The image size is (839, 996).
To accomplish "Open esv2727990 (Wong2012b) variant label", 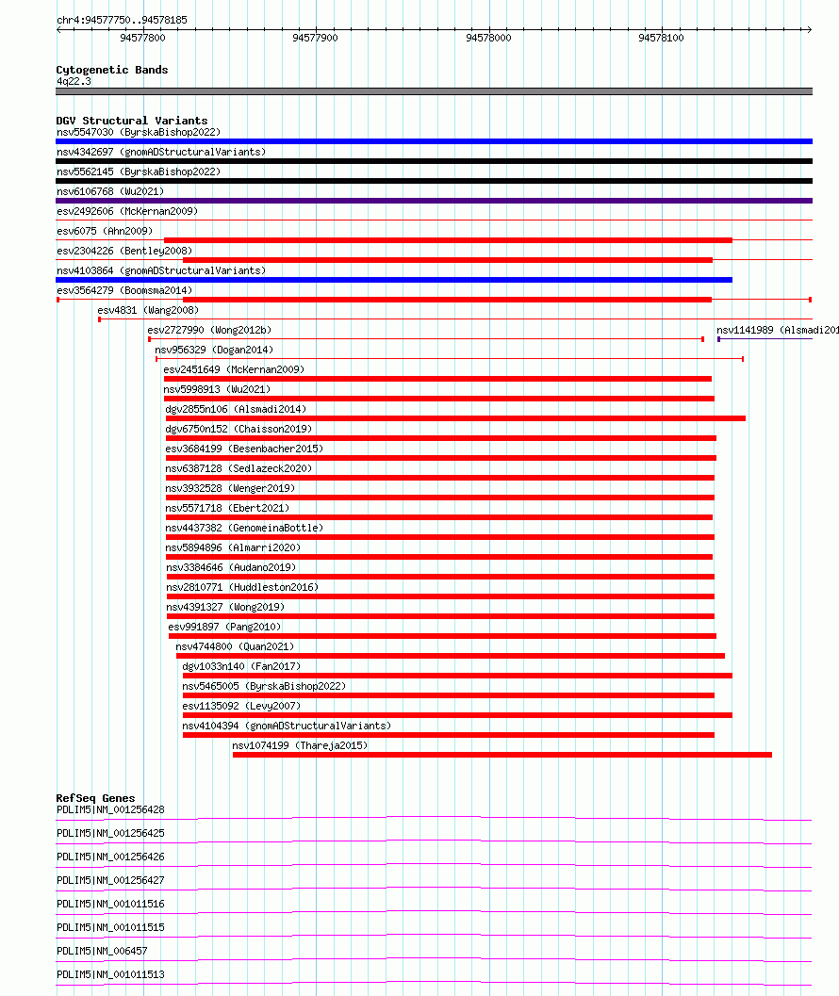I will (x=209, y=330).
